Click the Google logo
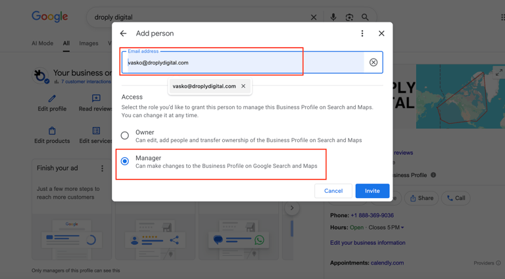The height and width of the screenshot is (279, 505). [x=49, y=16]
